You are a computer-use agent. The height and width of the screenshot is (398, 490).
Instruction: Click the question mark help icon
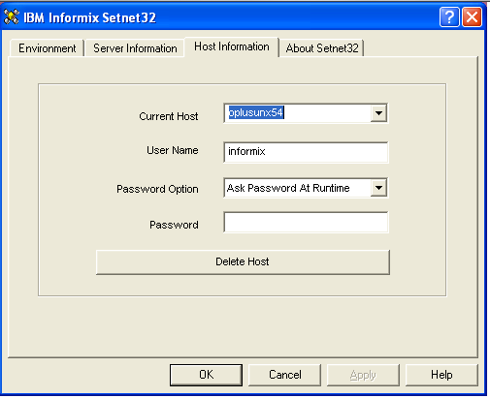click(x=449, y=16)
